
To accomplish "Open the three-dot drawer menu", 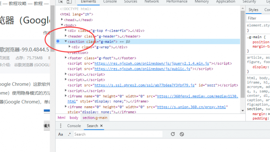I will tap(61, 126).
